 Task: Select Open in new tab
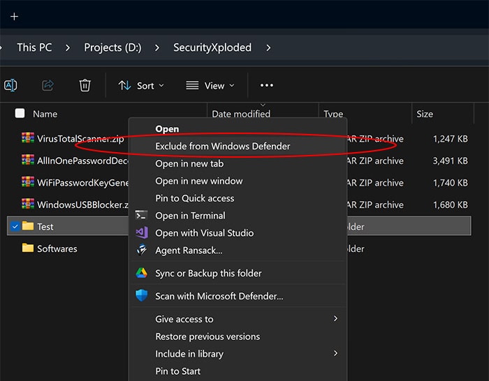[189, 163]
